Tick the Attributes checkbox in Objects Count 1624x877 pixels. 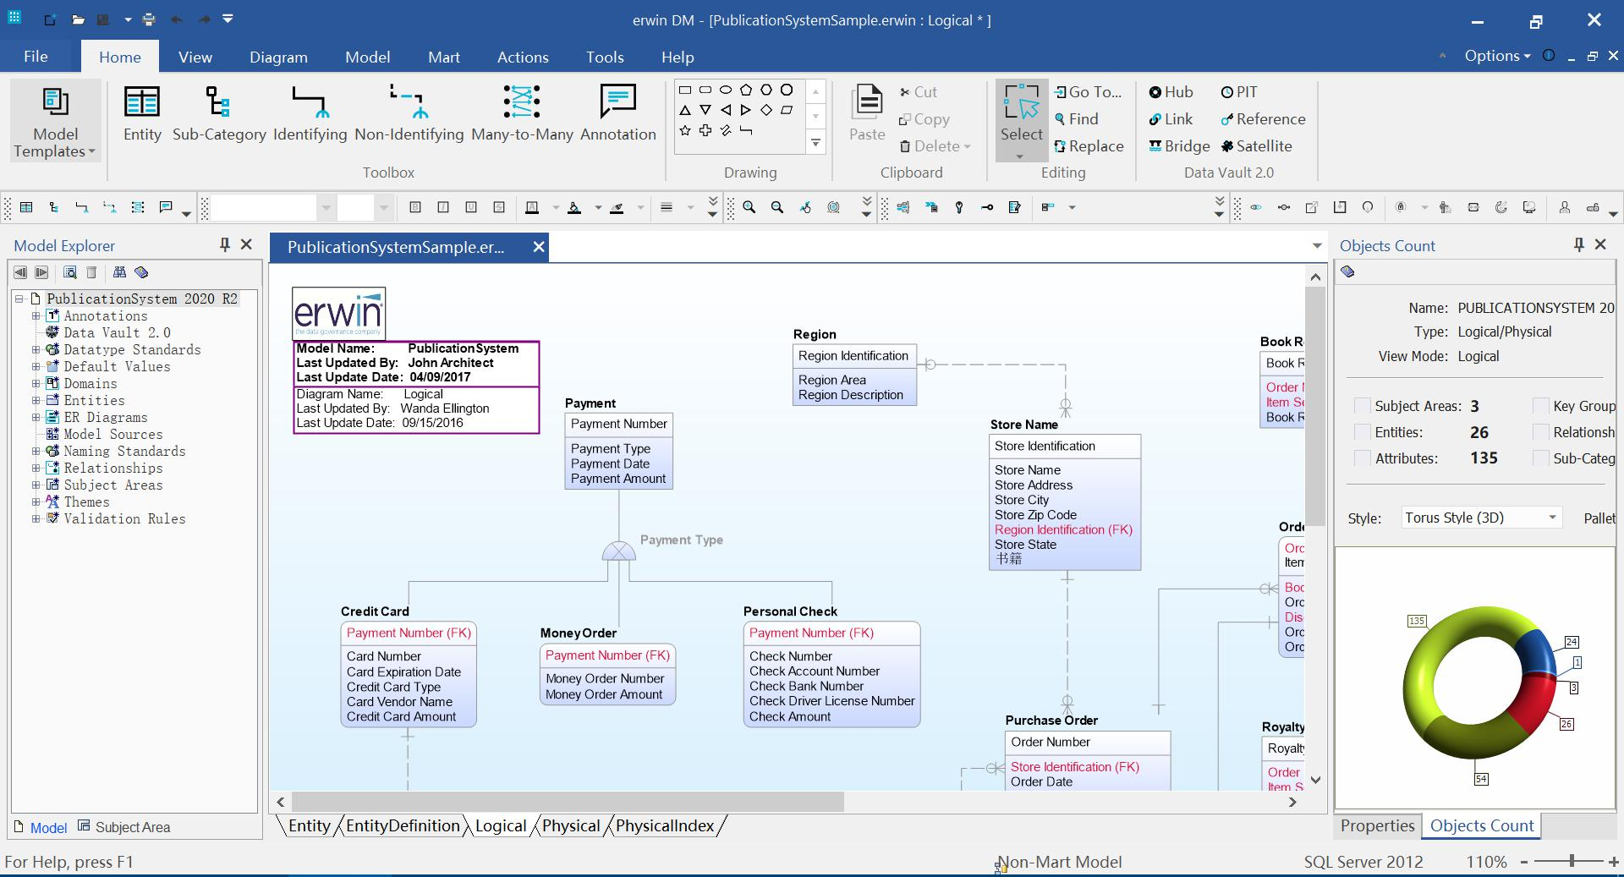click(x=1362, y=458)
